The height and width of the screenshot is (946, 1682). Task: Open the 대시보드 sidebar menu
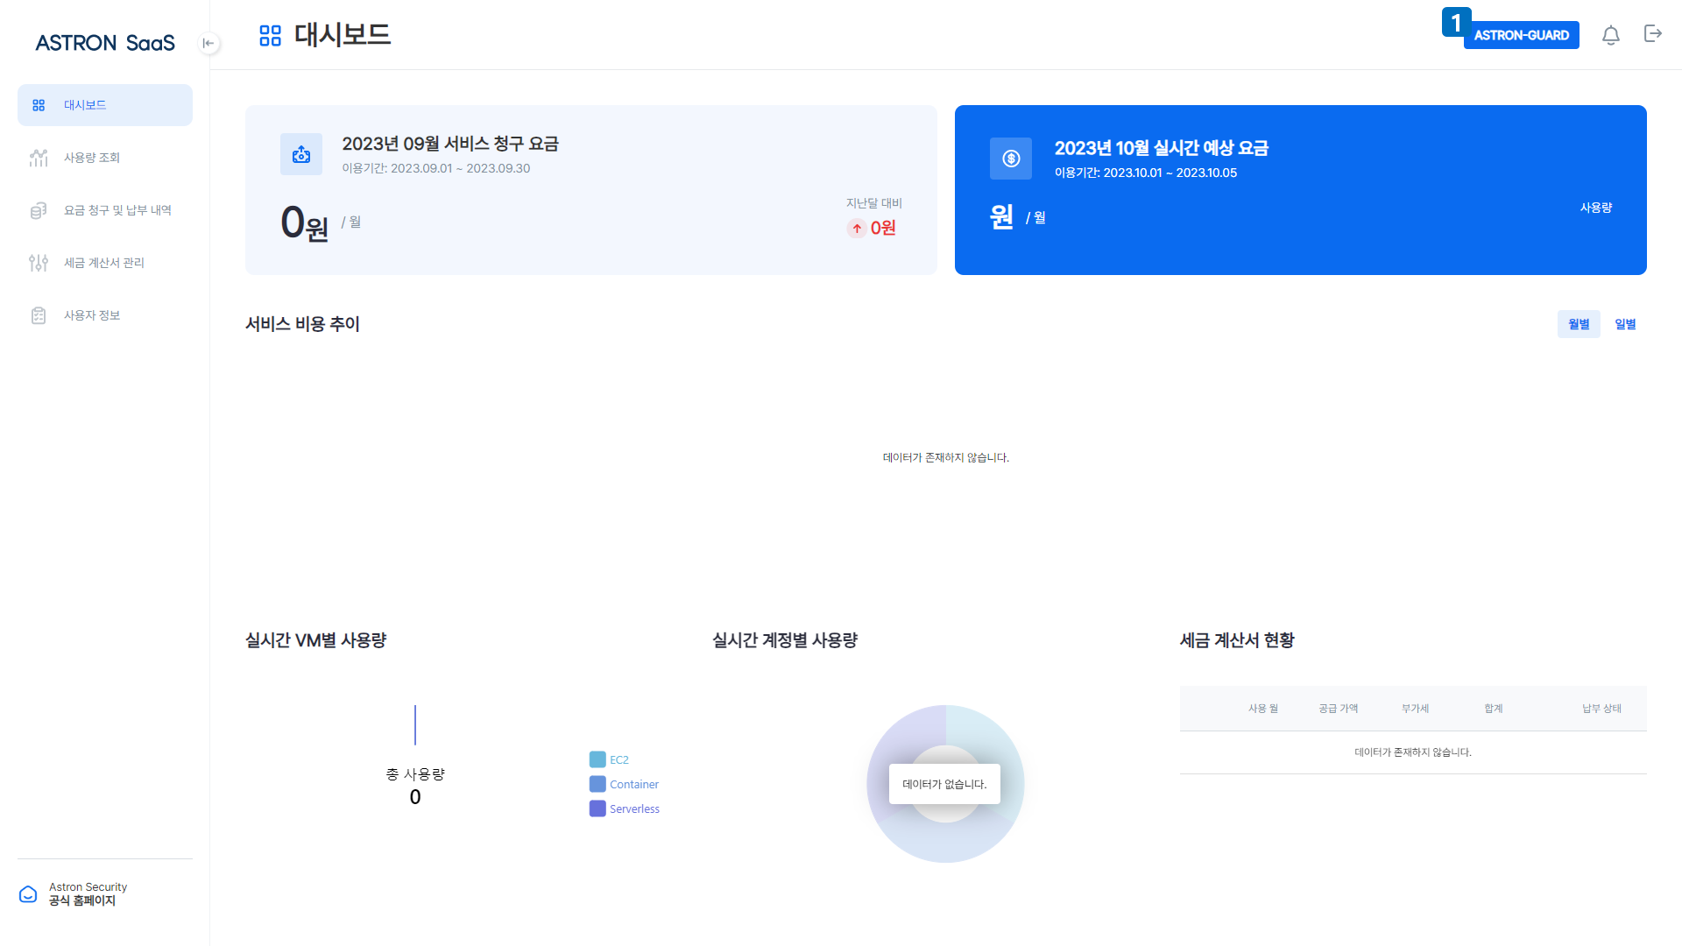[x=105, y=105]
